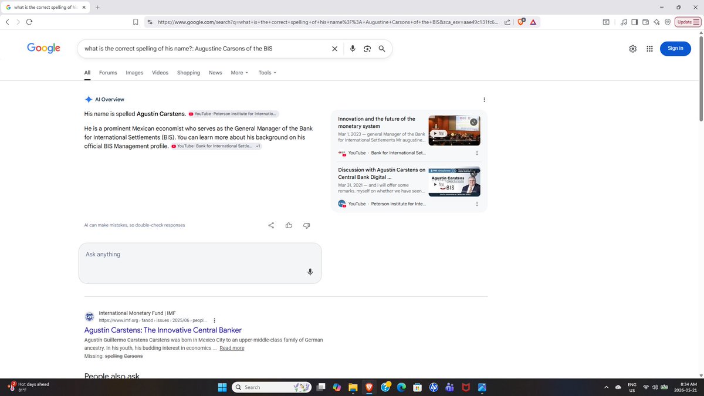704x396 pixels.
Task: Bookmark this page with the bookmark icon
Action: pyautogui.click(x=136, y=22)
